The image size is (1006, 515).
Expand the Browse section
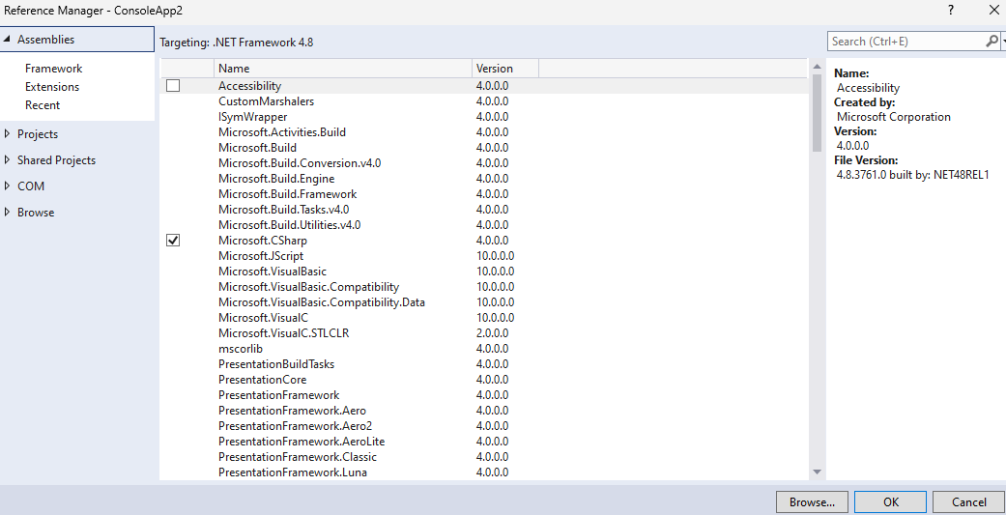pos(7,213)
